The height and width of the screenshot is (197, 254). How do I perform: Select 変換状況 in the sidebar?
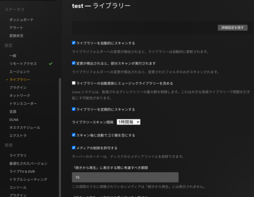[x=16, y=36]
